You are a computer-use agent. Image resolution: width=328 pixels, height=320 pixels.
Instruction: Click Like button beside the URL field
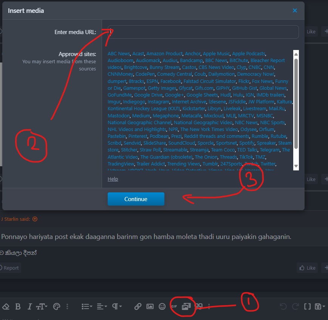pos(311,31)
